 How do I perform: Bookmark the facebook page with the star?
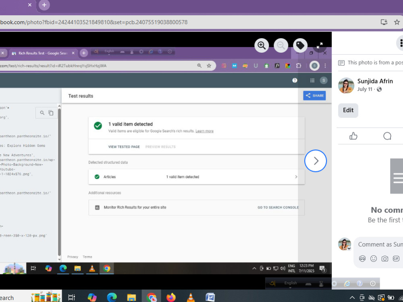pos(397,22)
